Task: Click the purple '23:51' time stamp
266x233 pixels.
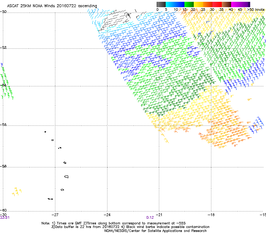Action: 5,218
